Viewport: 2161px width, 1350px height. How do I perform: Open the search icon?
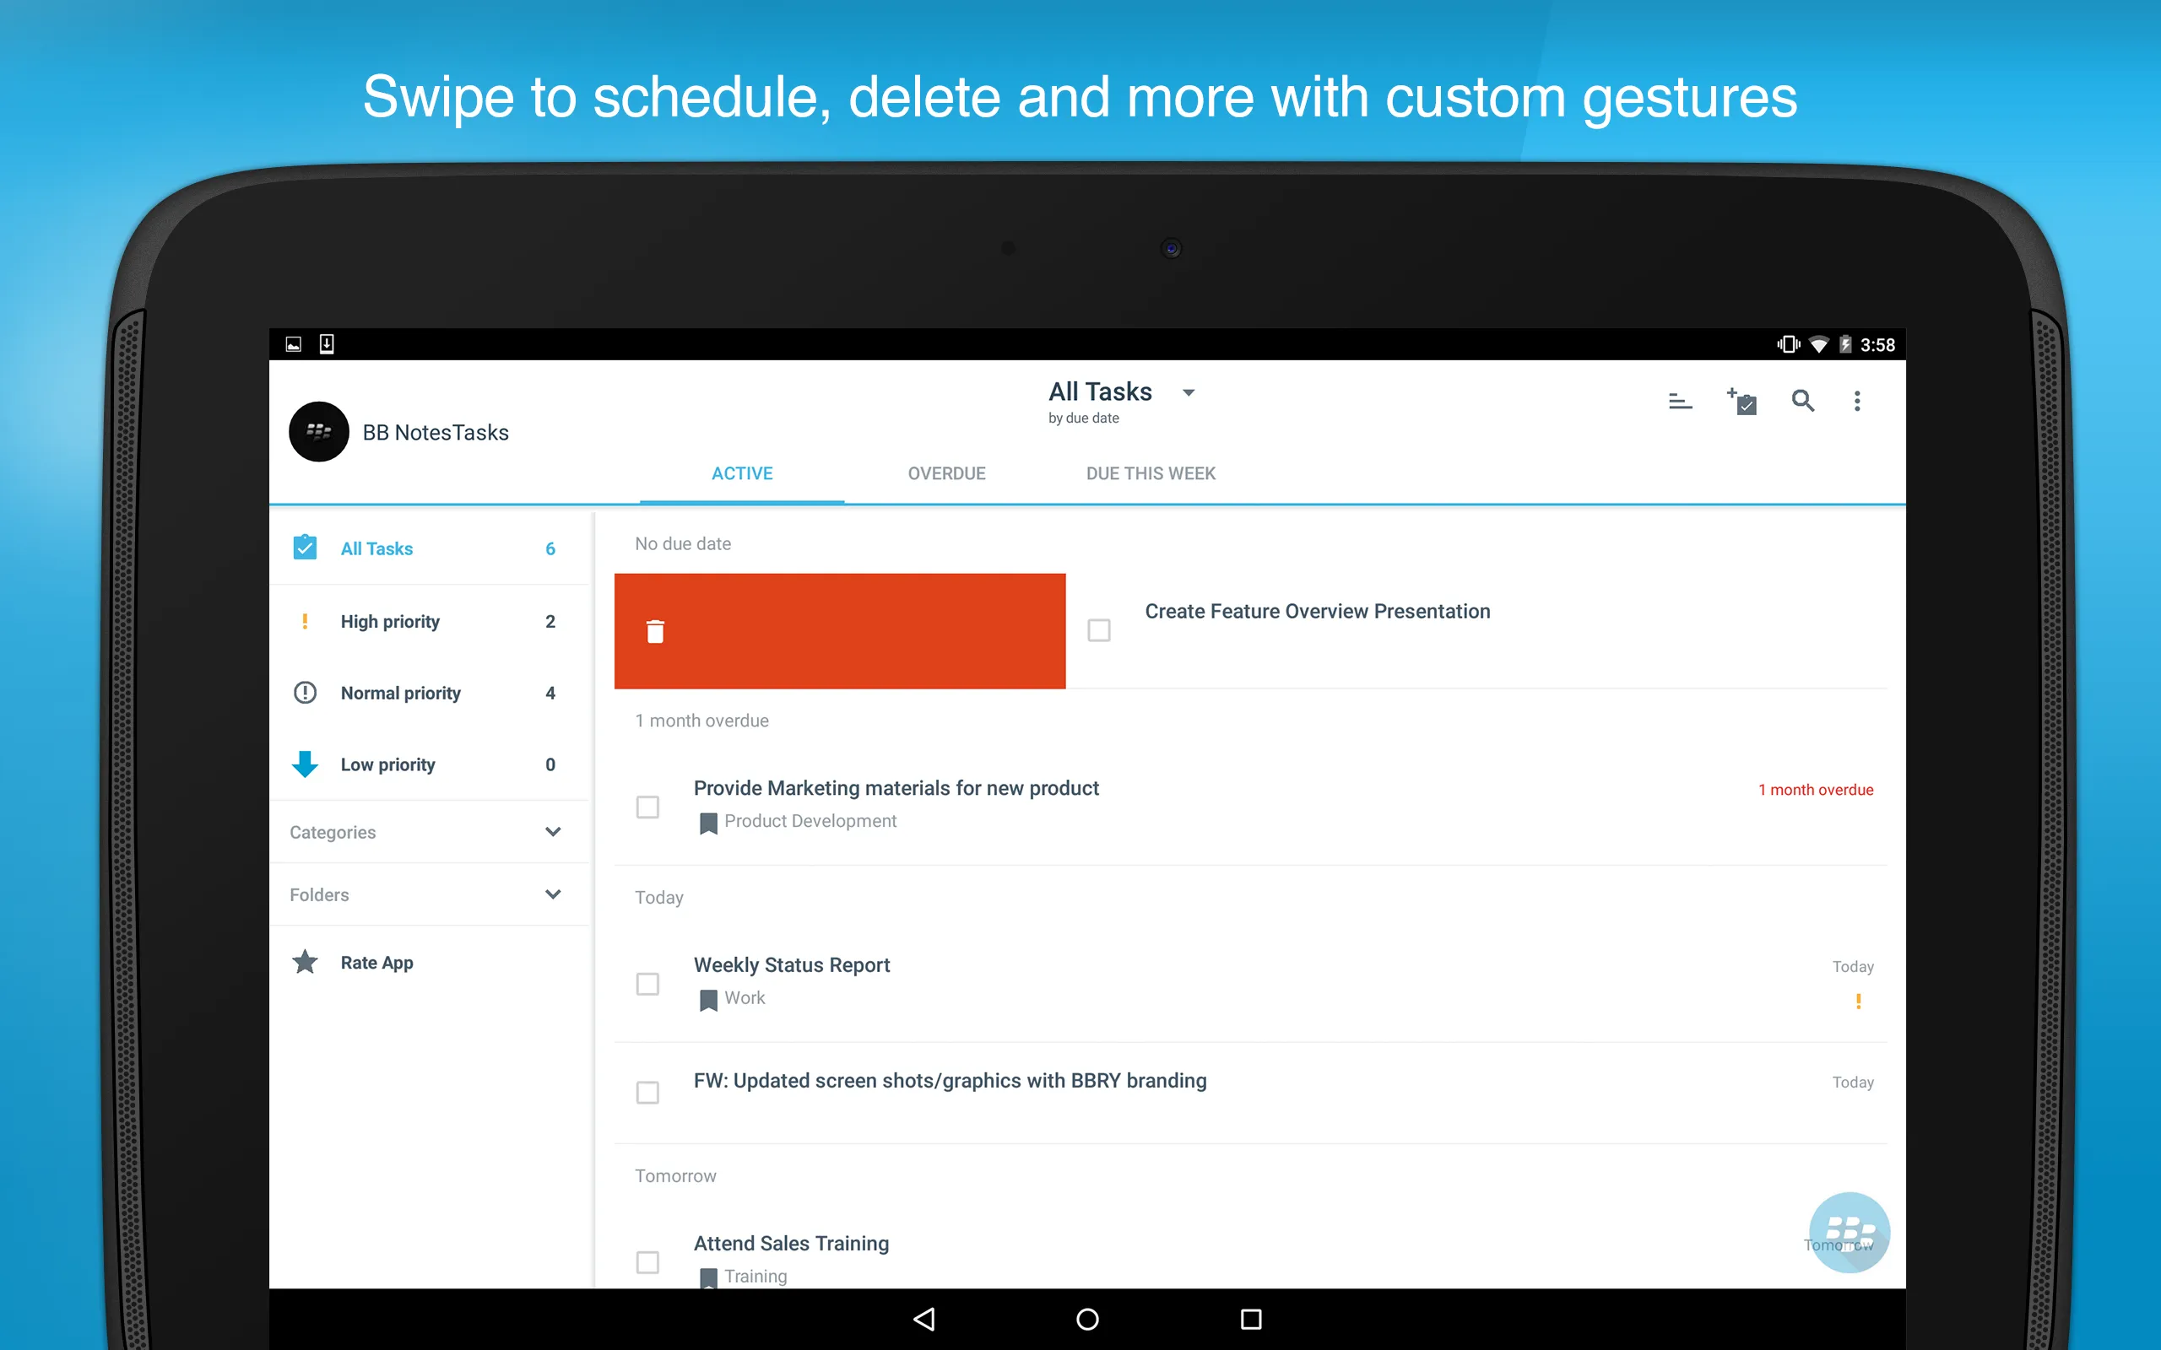(x=1802, y=401)
